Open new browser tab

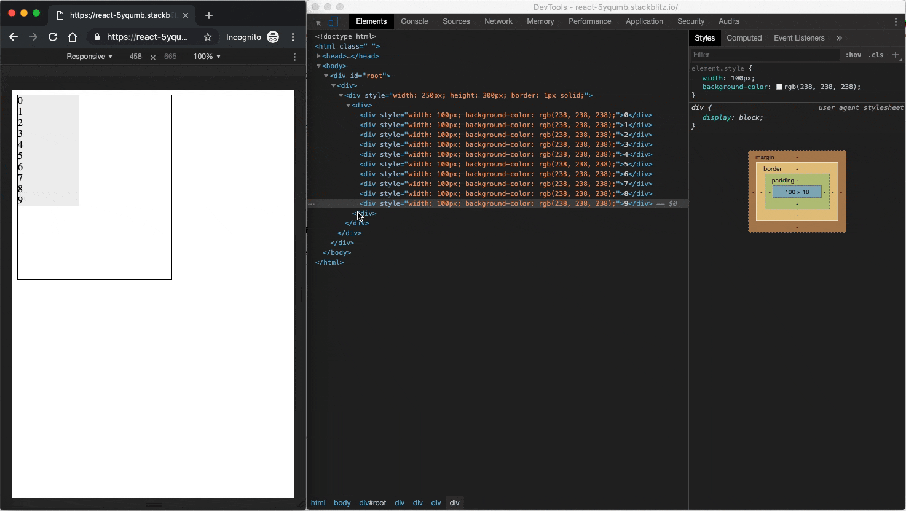point(209,15)
